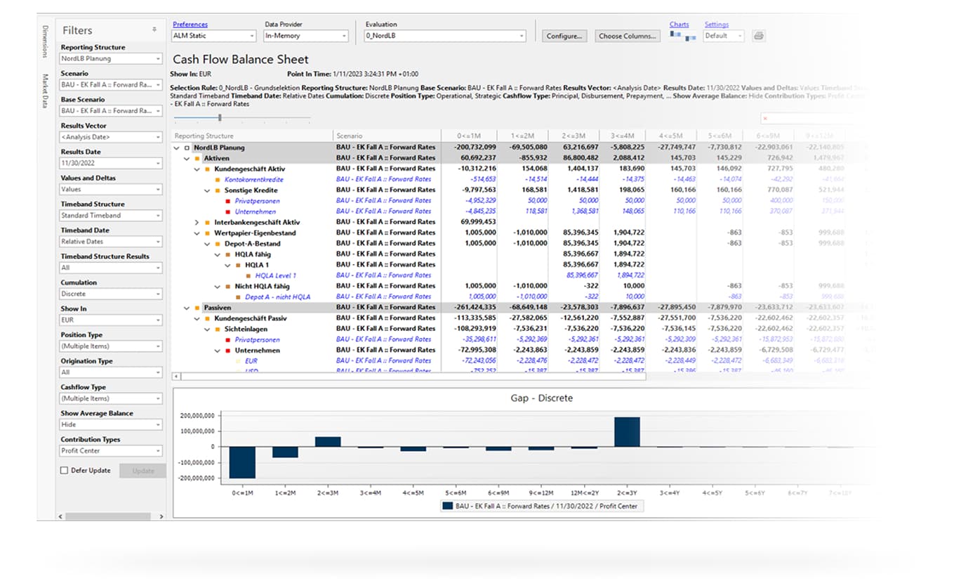
Task: Collapse the NordLB Planung root node
Action: [x=176, y=148]
